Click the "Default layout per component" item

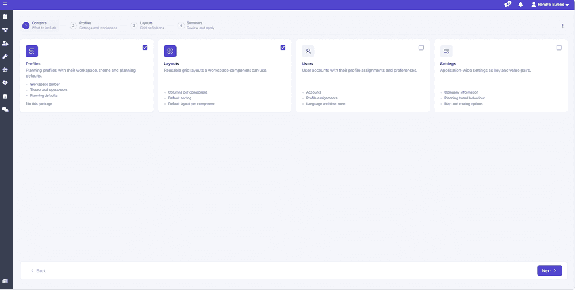pos(191,103)
